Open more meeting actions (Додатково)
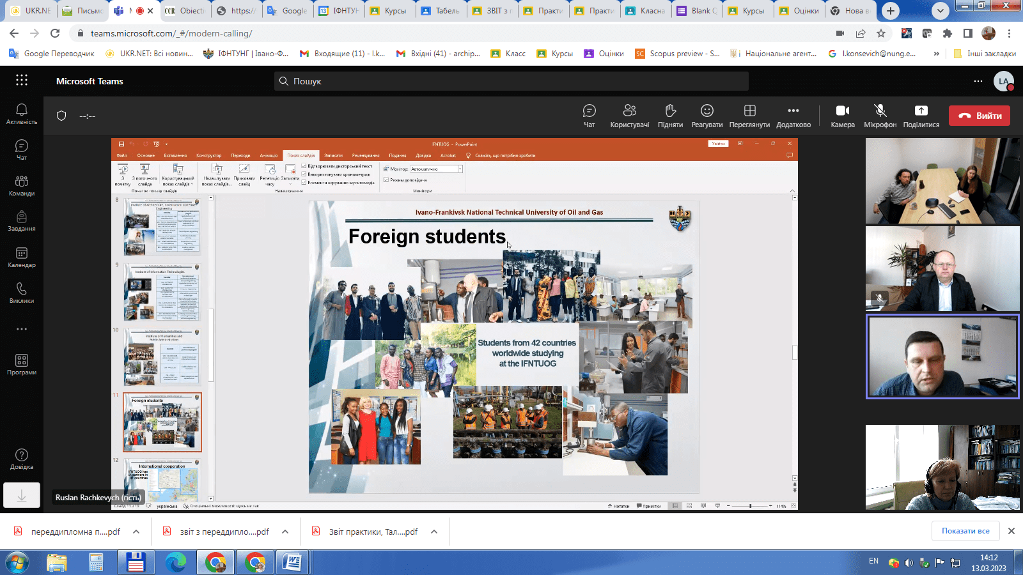 [793, 116]
